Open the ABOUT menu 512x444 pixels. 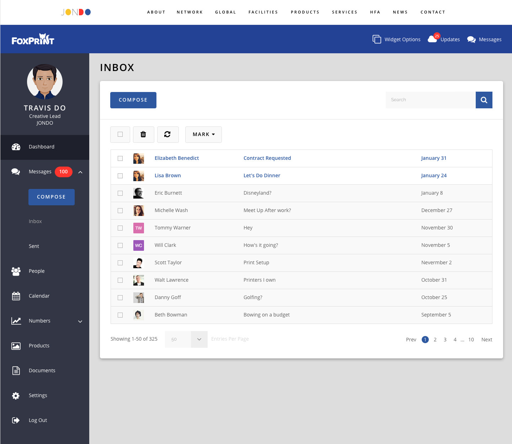click(x=156, y=12)
